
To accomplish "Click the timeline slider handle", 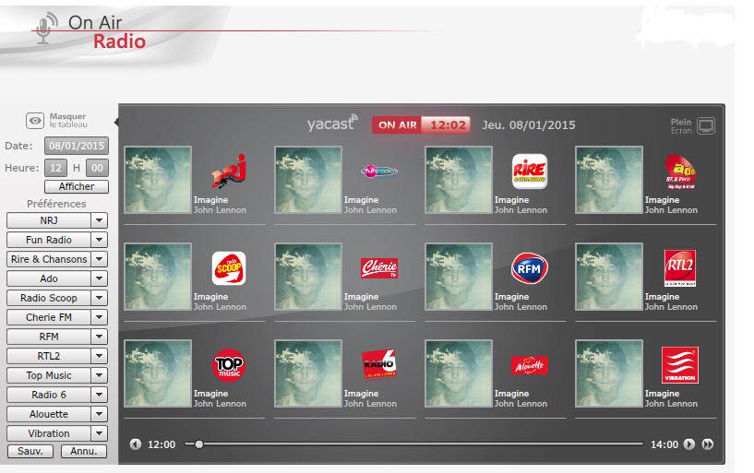I will point(198,444).
